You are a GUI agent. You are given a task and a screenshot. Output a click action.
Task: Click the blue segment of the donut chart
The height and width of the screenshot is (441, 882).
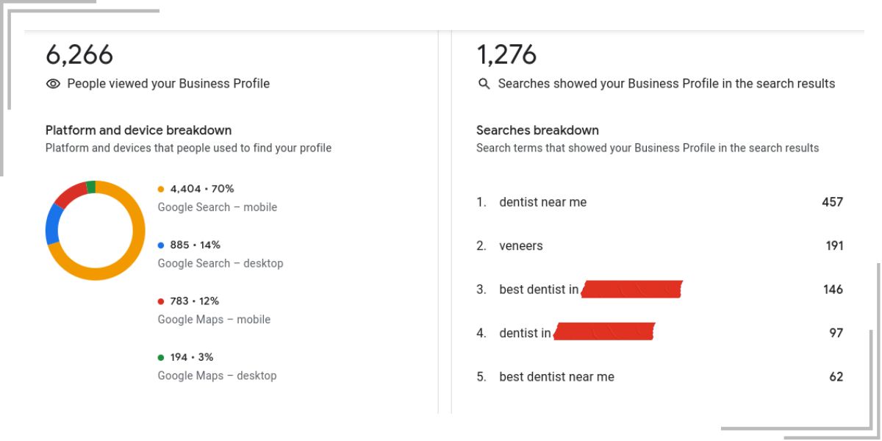coord(52,224)
